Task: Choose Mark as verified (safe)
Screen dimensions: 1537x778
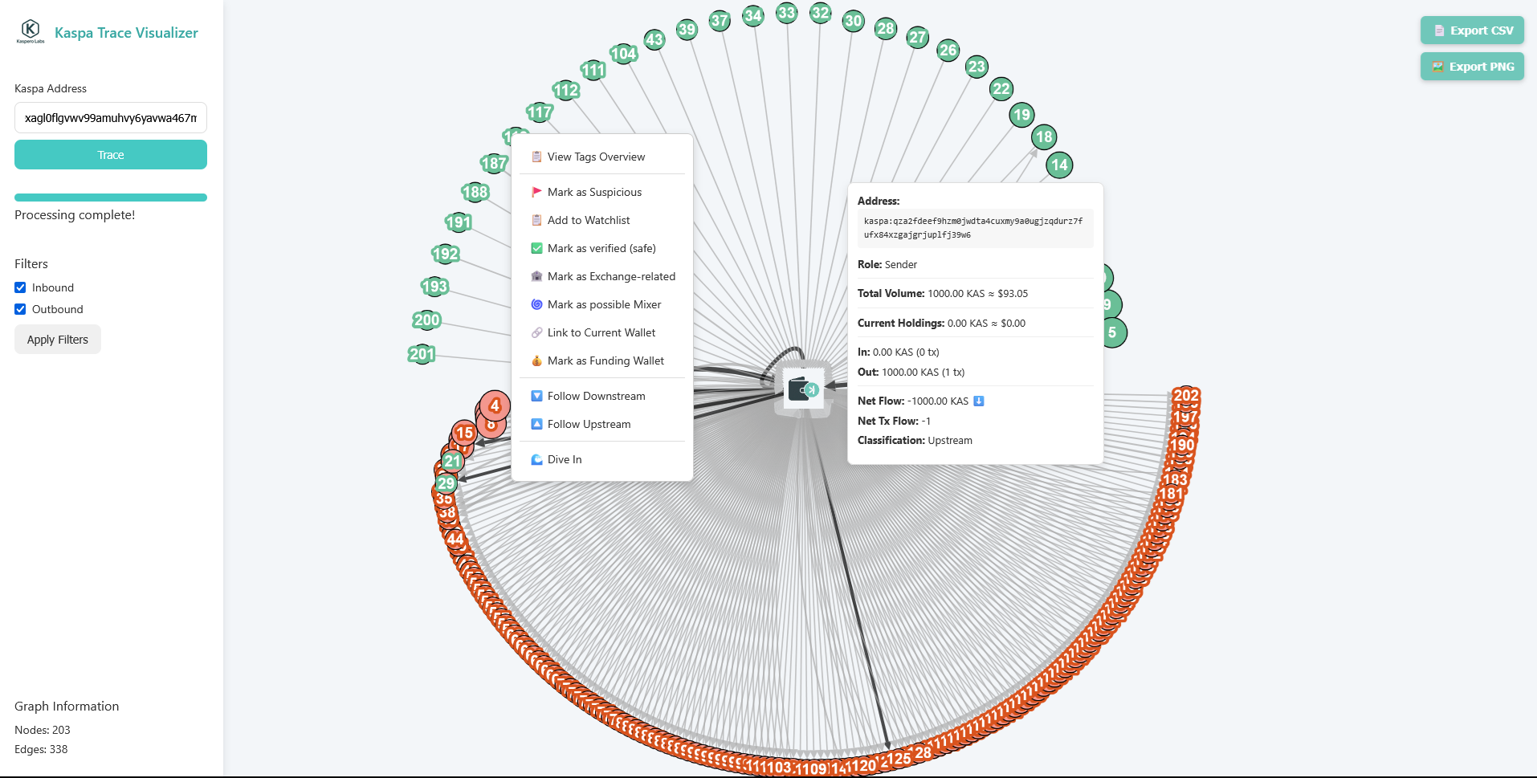Action: (x=602, y=248)
